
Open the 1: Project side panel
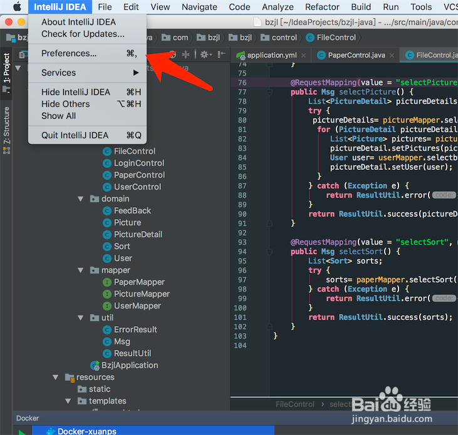click(x=6, y=73)
